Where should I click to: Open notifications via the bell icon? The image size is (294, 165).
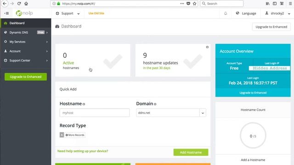[226, 13]
